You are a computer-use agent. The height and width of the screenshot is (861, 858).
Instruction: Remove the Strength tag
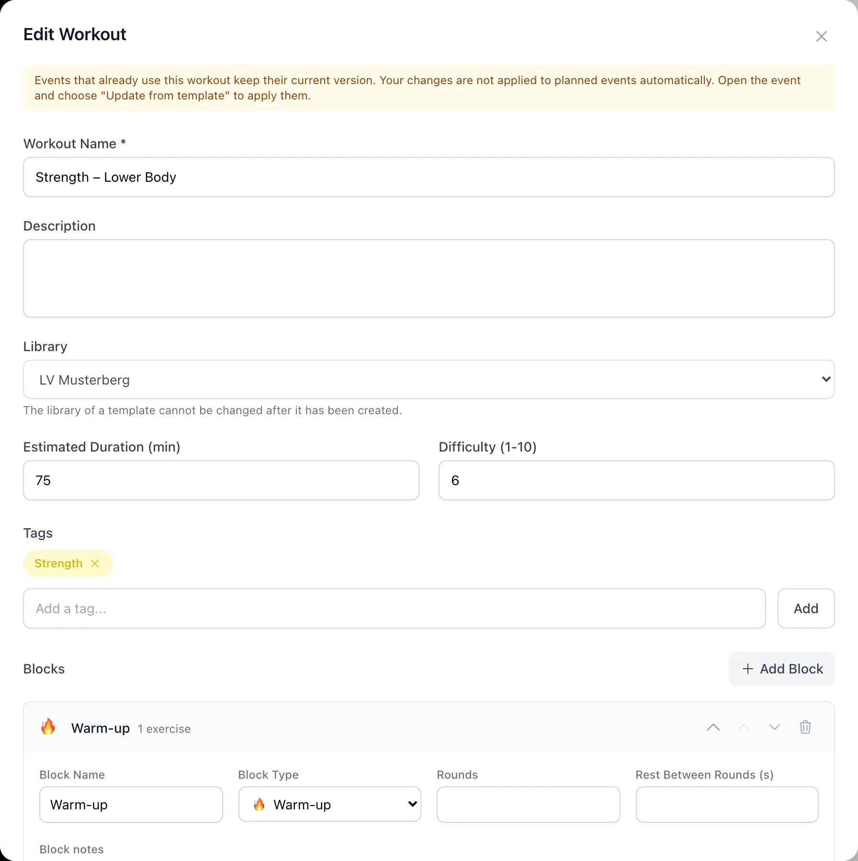click(95, 563)
